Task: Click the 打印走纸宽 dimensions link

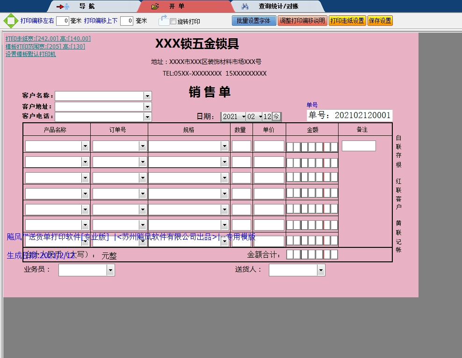Action: coord(47,39)
